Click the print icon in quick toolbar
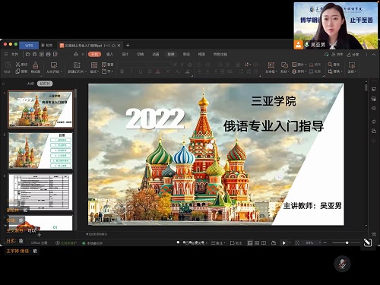The height and width of the screenshot is (285, 380). pyautogui.click(x=49, y=54)
